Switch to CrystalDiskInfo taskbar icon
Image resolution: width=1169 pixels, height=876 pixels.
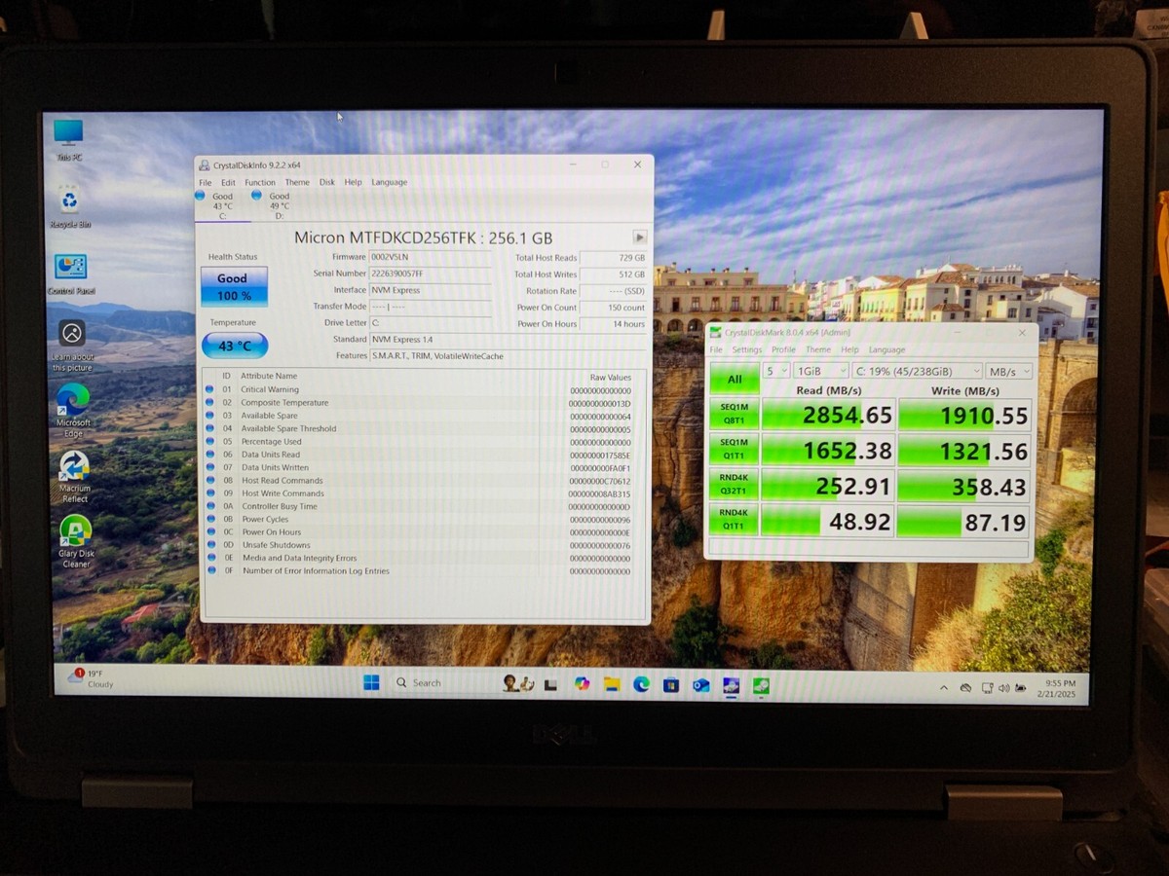731,685
